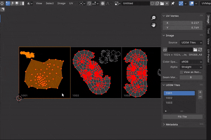
Task: Open UVMap selector
Action: [206, 4]
